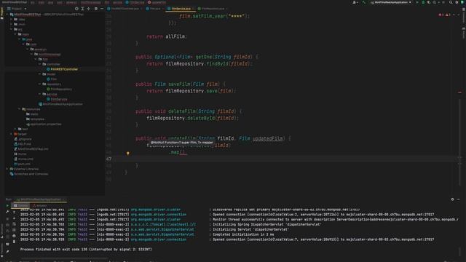The height and width of the screenshot is (262, 466).
Task: Click line number 47 in the editor gutter
Action: [x=108, y=159]
